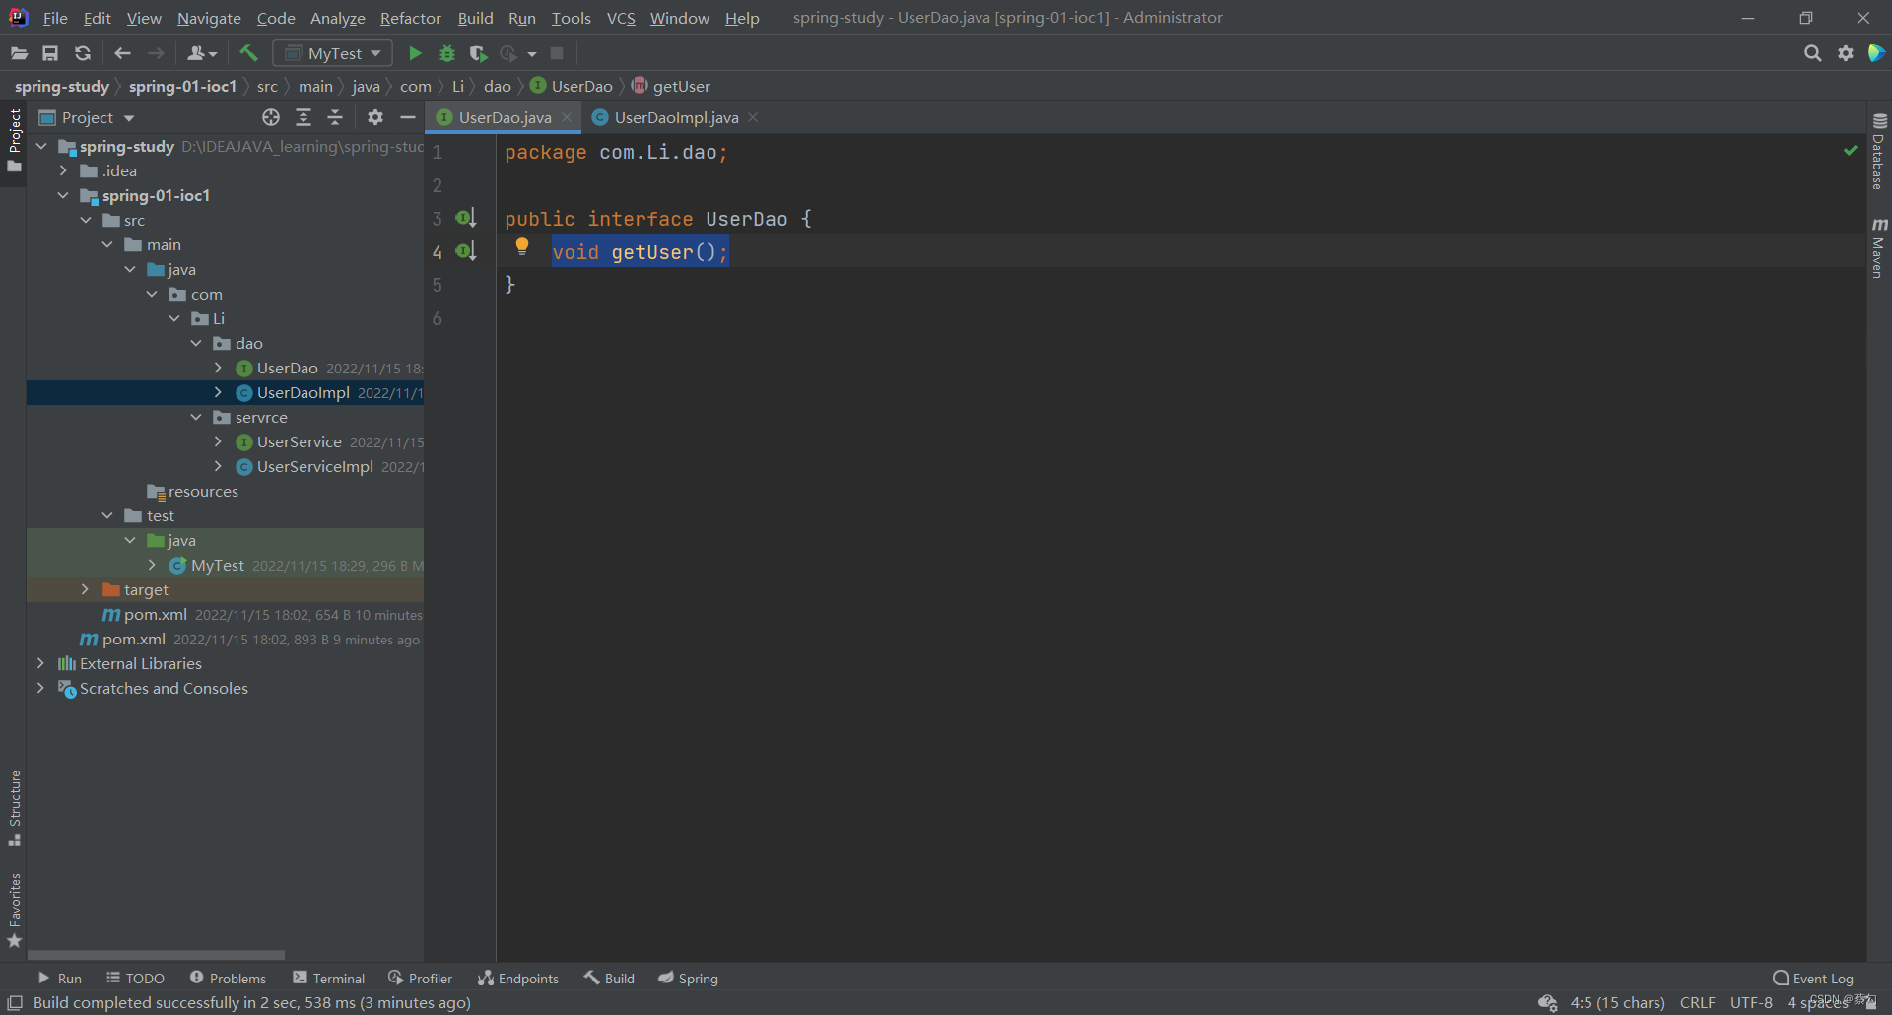1892x1015 pixels.
Task: Click Collapse All in Project panel
Action: tap(335, 117)
